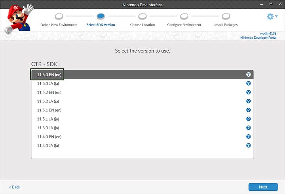The image size is (285, 194).
Task: Click the ryadjm4138 username link
Action: [x=268, y=34]
